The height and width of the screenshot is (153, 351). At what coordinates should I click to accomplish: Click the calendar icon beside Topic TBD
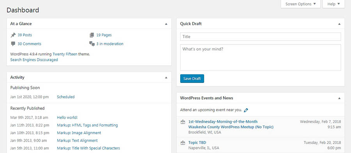[x=183, y=143]
